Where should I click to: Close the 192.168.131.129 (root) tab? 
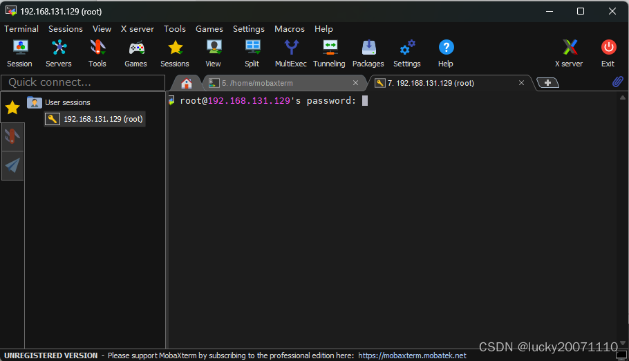[x=521, y=83]
